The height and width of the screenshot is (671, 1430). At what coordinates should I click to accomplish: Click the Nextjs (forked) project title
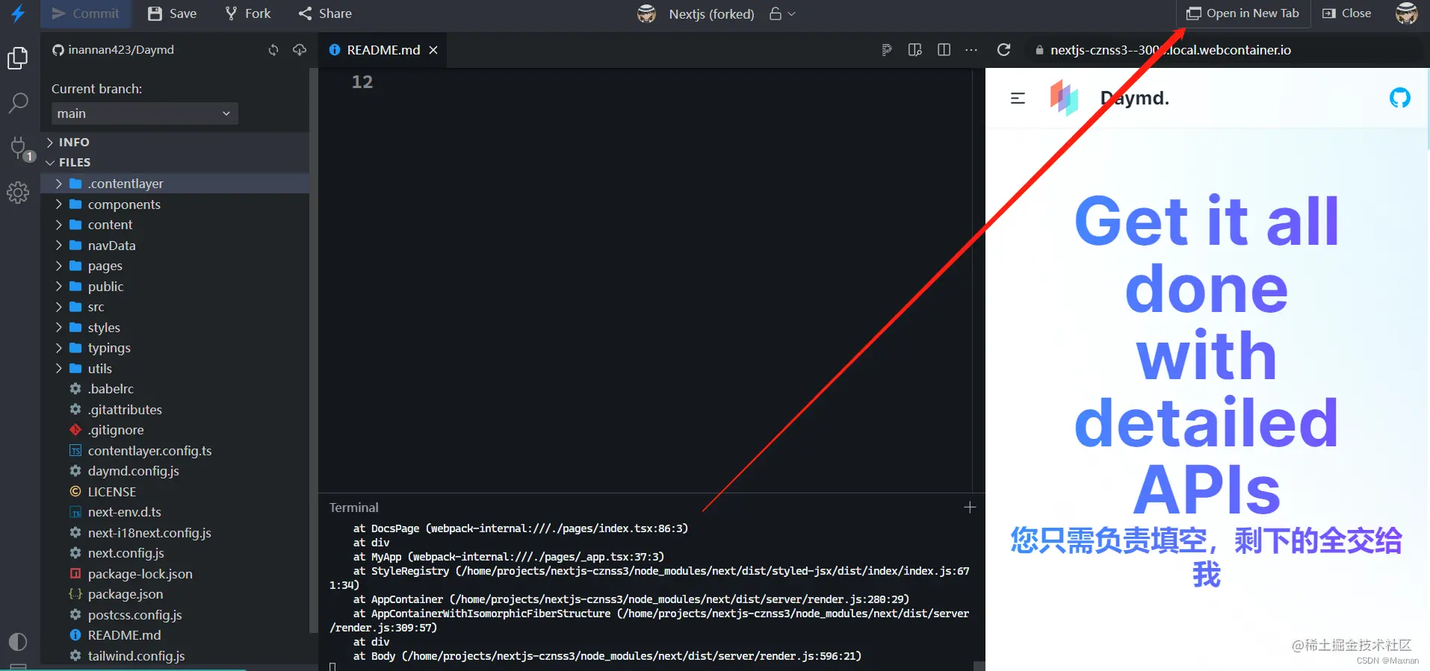(x=711, y=13)
